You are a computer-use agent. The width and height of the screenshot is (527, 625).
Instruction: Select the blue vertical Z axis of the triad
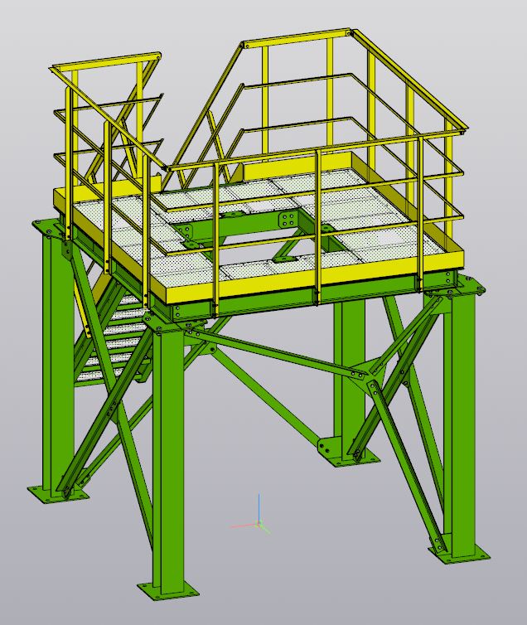(x=259, y=507)
